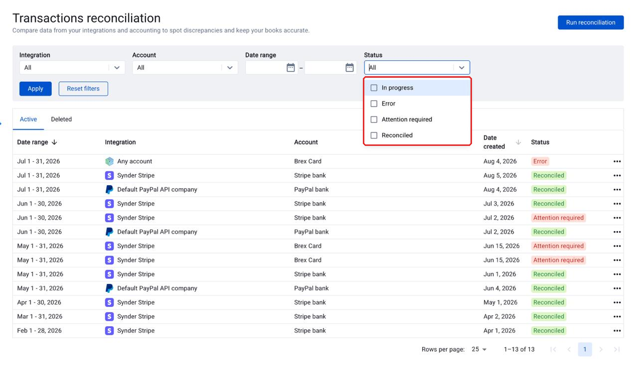Open more options for Jun 4, 2026 row
The image size is (638, 377).
(x=617, y=288)
